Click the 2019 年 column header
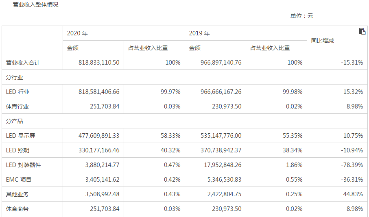Screen dimensions: 369x217 [x=199, y=33]
